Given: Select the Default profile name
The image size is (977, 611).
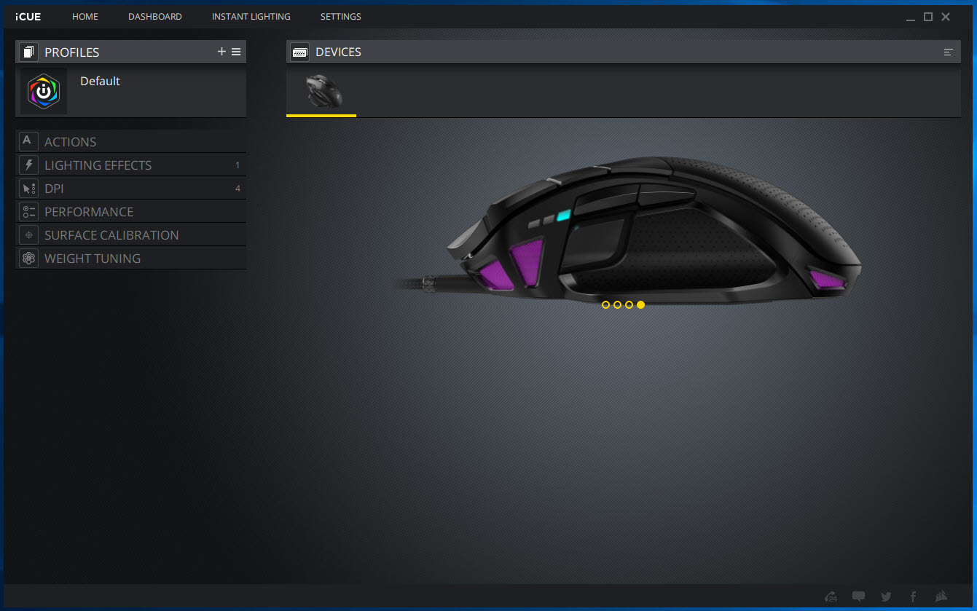Looking at the screenshot, I should coord(100,81).
